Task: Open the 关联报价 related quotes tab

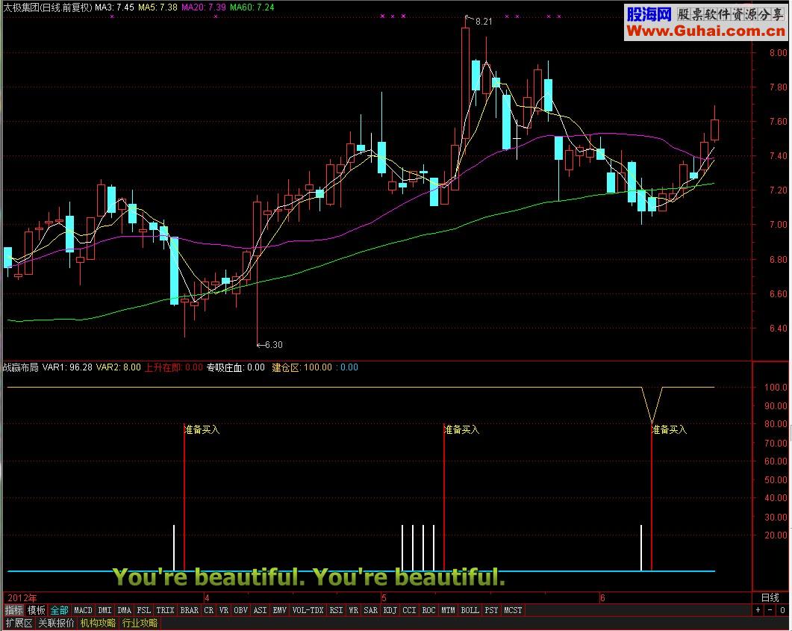Action: tap(56, 624)
